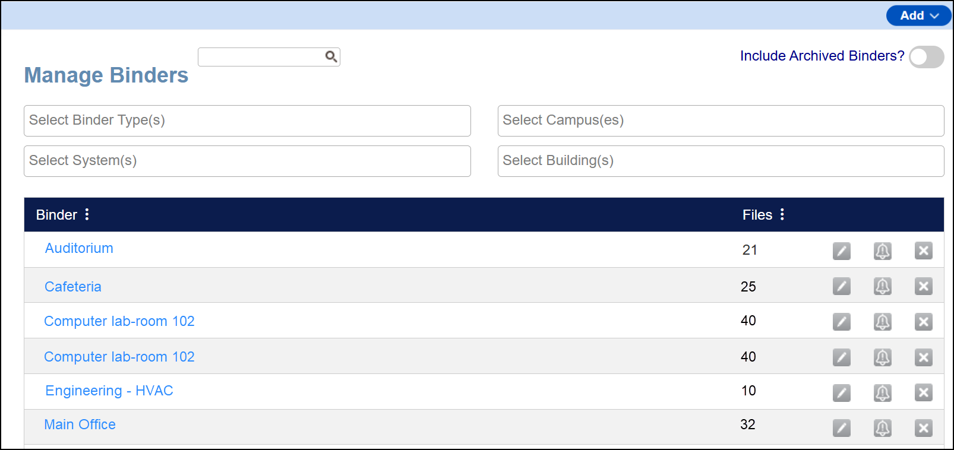Image resolution: width=954 pixels, height=450 pixels.
Task: Open the Main Office binder link
Action: (x=80, y=424)
